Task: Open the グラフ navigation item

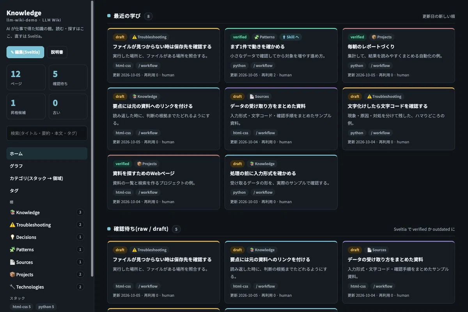Action: (x=47, y=166)
